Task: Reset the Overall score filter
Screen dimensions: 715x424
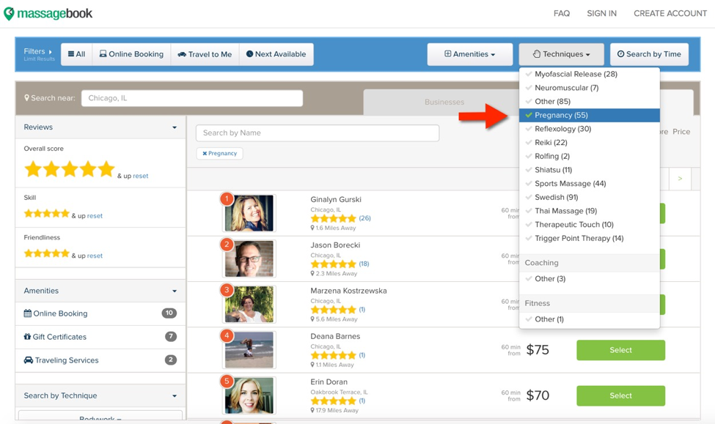Action: (x=141, y=176)
